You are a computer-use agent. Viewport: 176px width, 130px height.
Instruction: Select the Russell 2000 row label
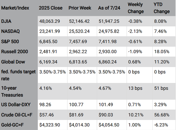15,52
